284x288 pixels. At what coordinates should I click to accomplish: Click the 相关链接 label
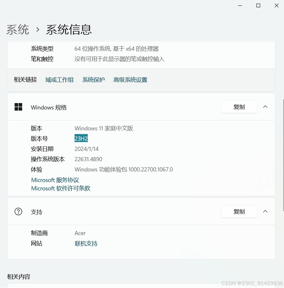click(x=25, y=80)
